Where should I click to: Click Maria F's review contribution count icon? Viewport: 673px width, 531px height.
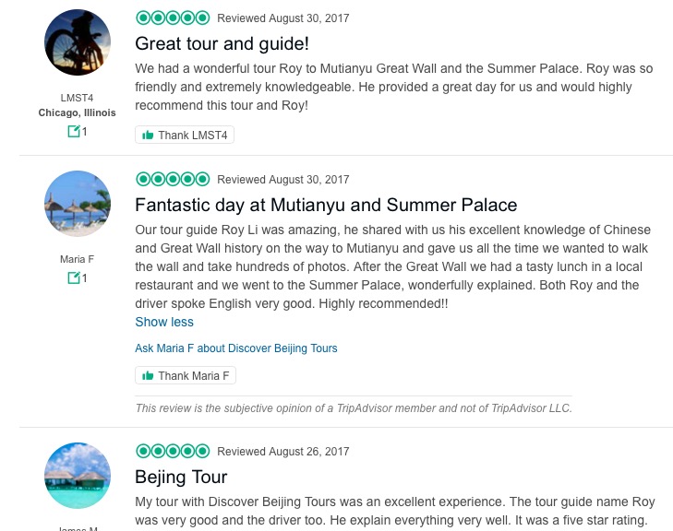tap(74, 277)
